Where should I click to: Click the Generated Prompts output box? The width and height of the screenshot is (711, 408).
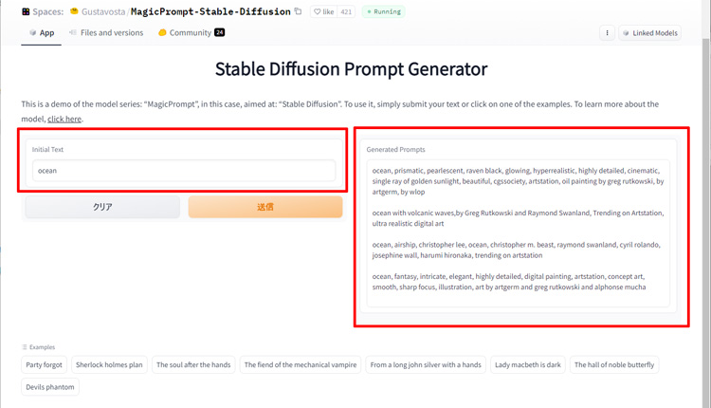click(518, 233)
